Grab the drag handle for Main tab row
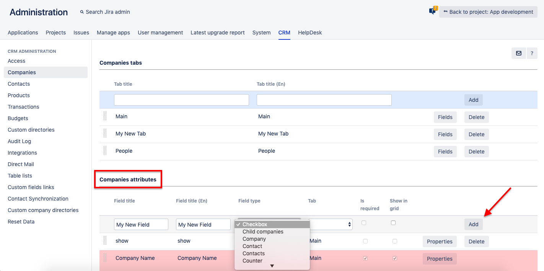544x271 pixels. [105, 116]
